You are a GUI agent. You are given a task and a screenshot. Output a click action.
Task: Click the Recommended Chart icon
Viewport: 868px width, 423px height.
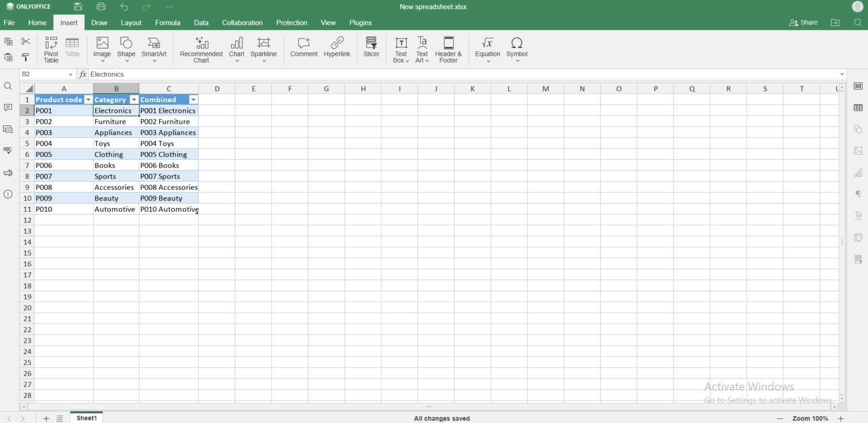tap(201, 49)
